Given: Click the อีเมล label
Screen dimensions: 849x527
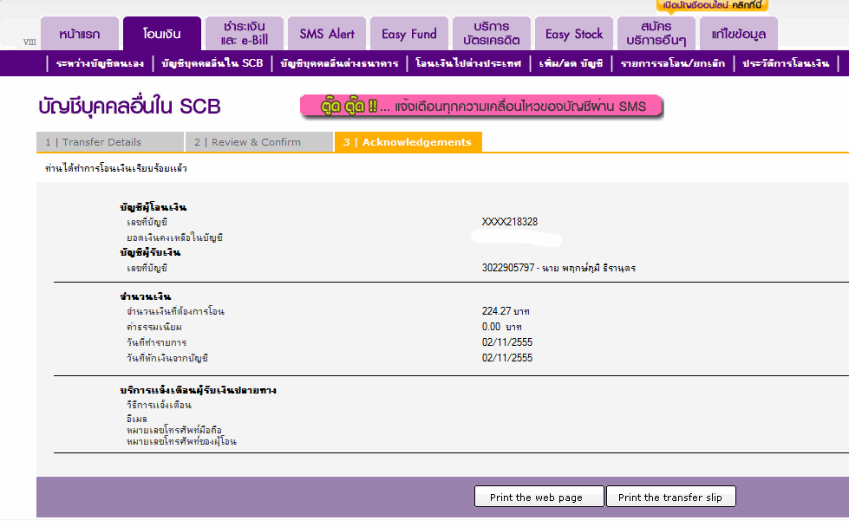Looking at the screenshot, I should [137, 419].
